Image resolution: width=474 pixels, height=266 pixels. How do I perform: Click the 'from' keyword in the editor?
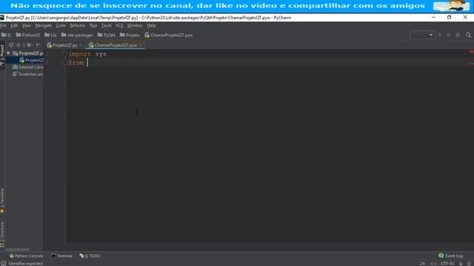[76, 63]
